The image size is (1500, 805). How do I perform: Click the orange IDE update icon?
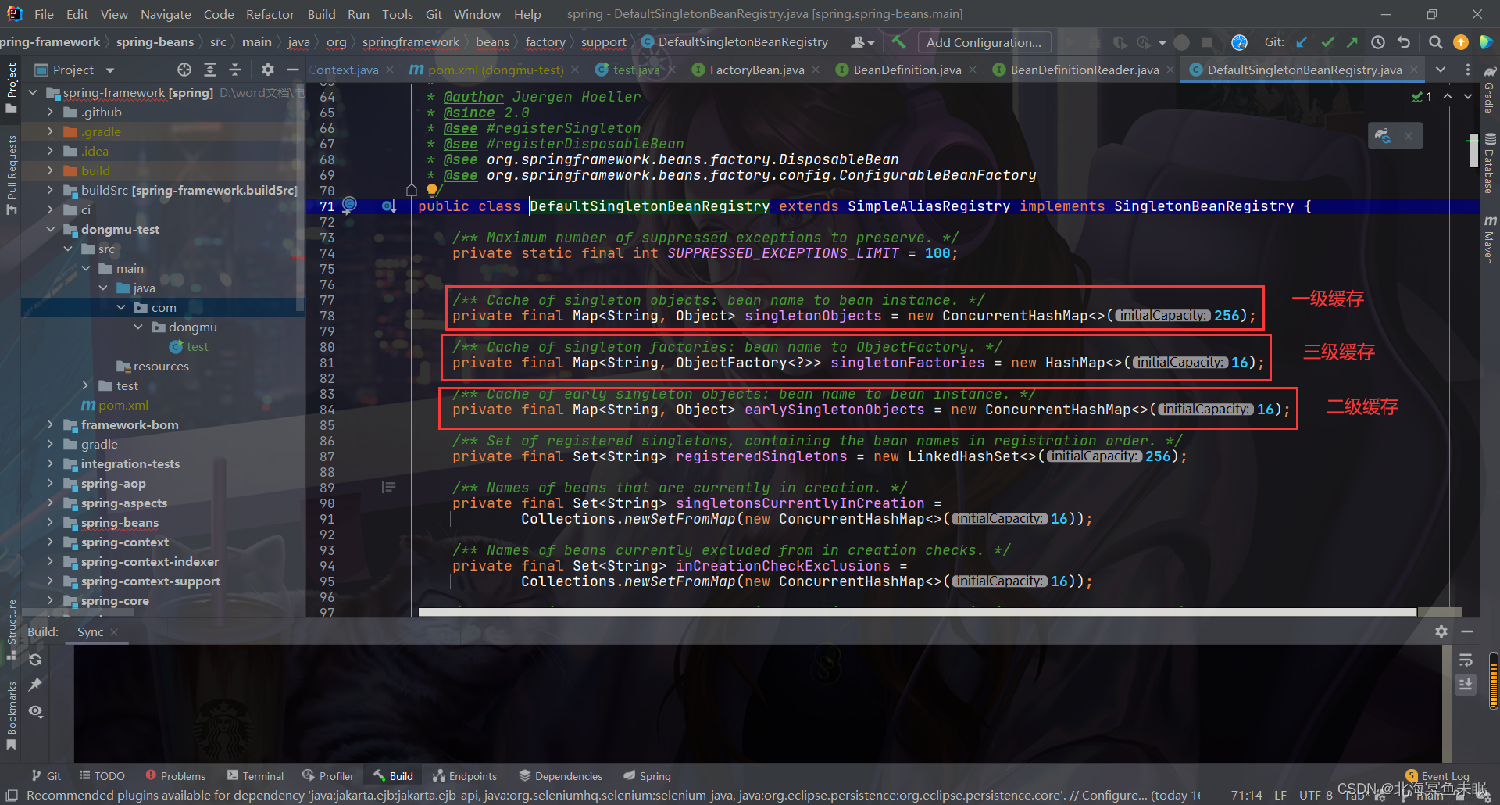point(1460,42)
